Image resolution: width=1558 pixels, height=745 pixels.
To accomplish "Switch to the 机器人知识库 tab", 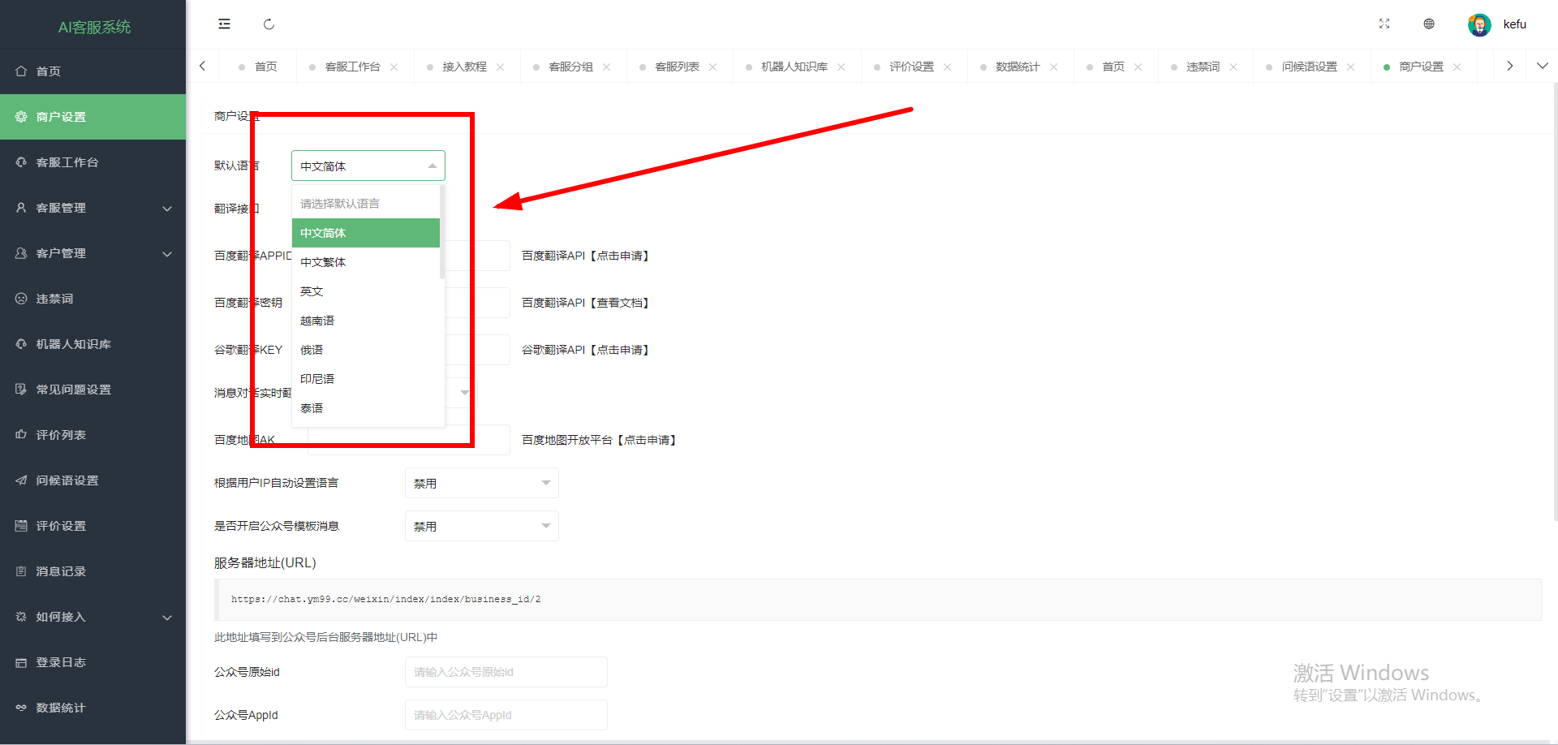I will click(794, 67).
